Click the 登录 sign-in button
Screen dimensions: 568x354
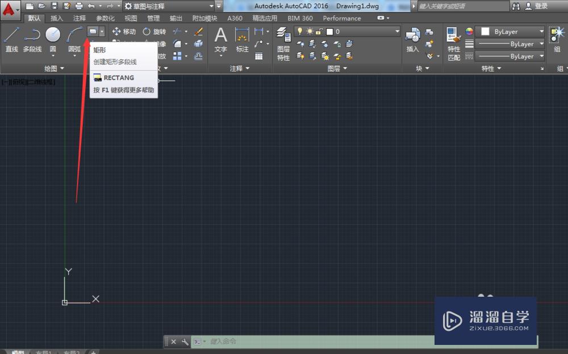[x=537, y=6]
